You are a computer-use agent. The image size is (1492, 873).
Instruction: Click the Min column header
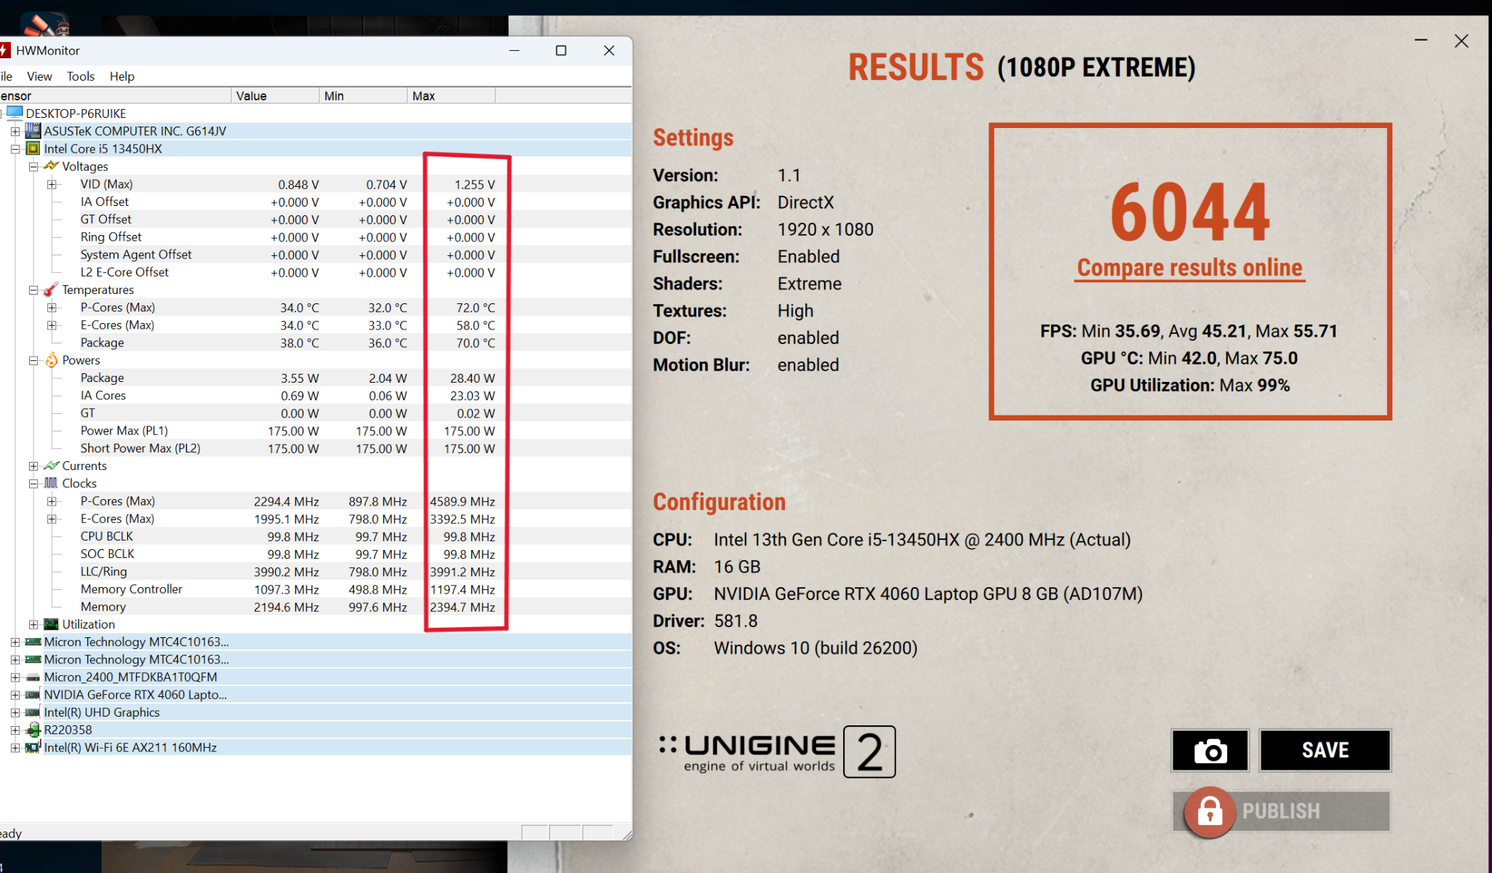tap(363, 95)
